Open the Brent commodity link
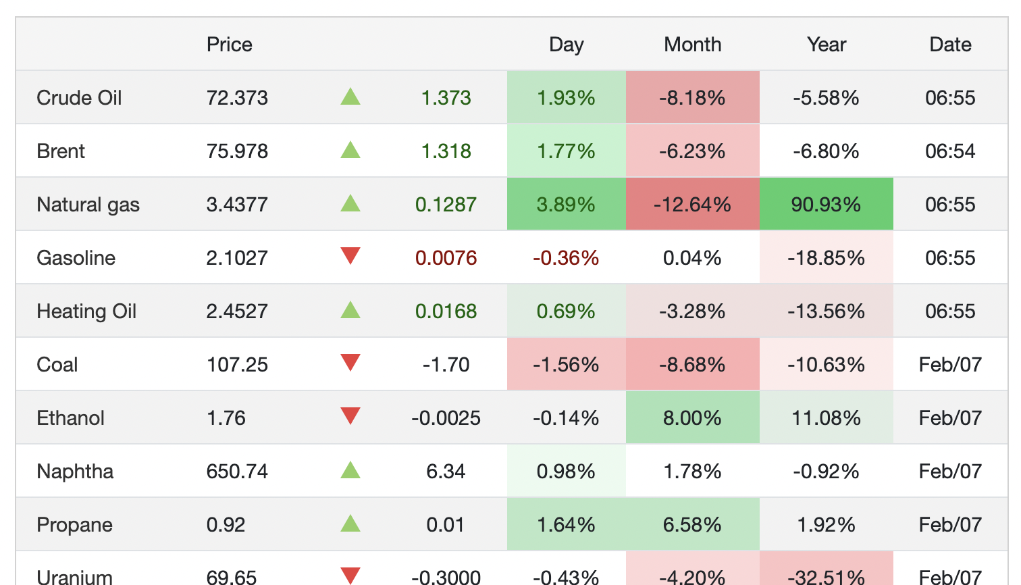The image size is (1021, 585). click(x=61, y=151)
